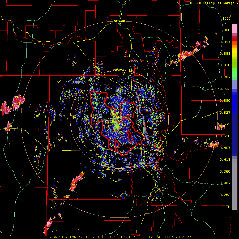This screenshot has width=239, height=239.
Task: Select the 0.253 scale value
Action: tap(225, 195)
